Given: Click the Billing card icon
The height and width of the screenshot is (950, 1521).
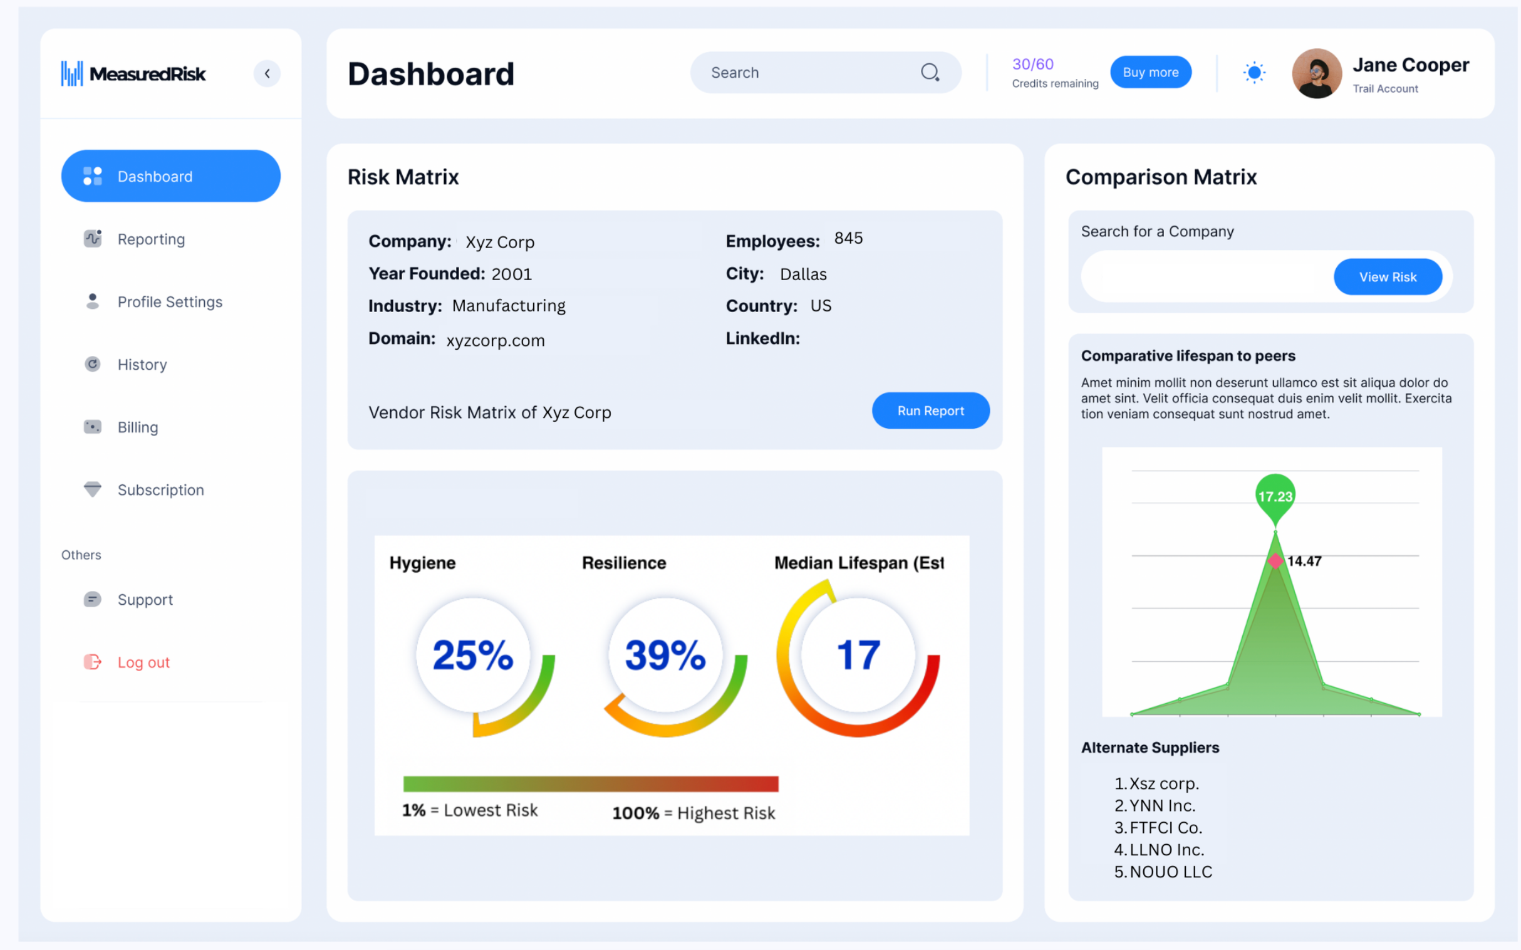Looking at the screenshot, I should 92,427.
